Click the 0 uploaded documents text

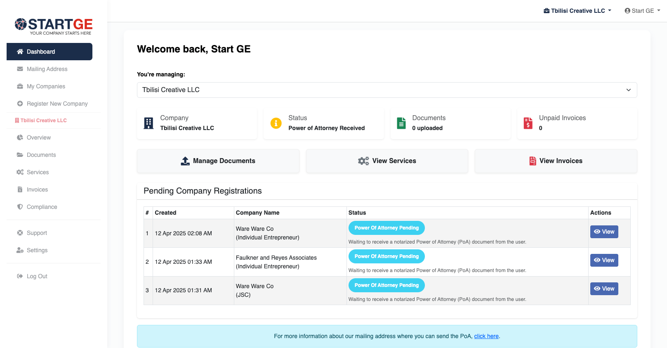point(427,128)
